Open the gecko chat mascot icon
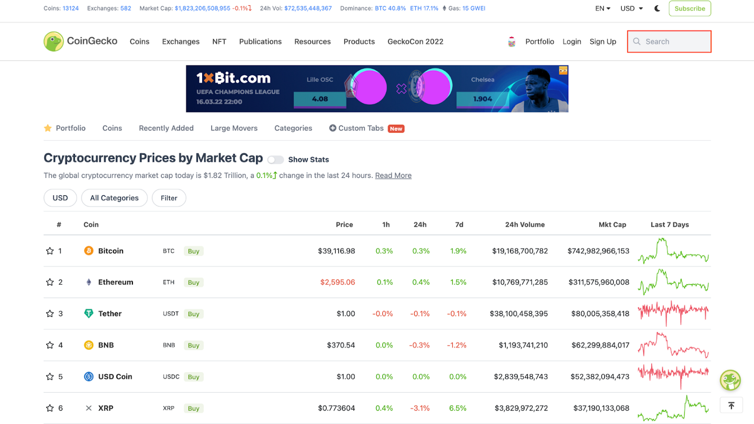The height and width of the screenshot is (424, 754). tap(730, 380)
